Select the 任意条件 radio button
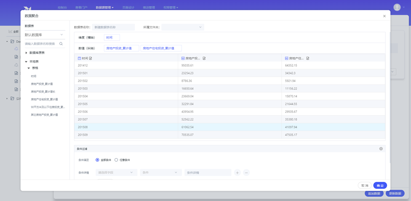 click(116, 160)
